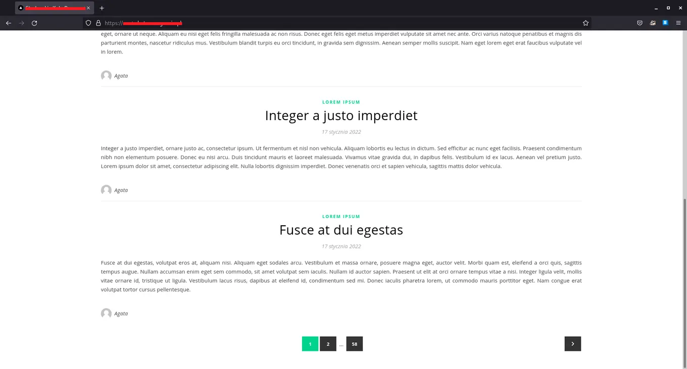Open the post Fusce at dui egestas
Viewport: 687px width, 369px height.
coord(341,230)
